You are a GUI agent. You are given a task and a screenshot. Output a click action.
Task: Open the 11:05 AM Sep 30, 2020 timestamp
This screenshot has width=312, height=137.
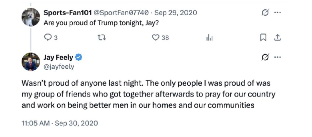click(60, 123)
